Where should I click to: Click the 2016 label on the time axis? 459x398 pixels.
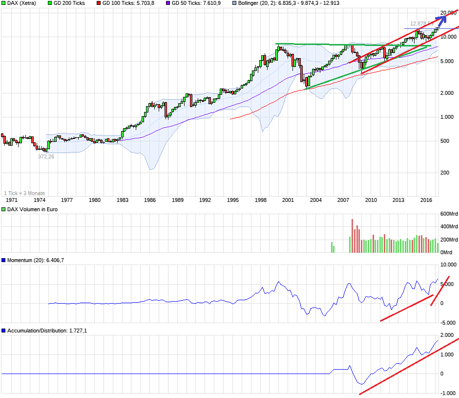click(426, 200)
